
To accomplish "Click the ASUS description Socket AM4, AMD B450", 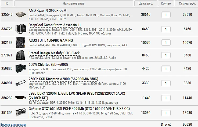I will (78, 45).
